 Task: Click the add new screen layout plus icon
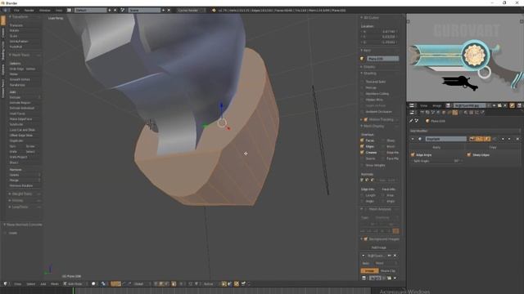point(110,11)
